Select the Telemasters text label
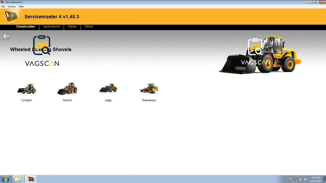The width and height of the screenshot is (326, 183). click(x=149, y=100)
